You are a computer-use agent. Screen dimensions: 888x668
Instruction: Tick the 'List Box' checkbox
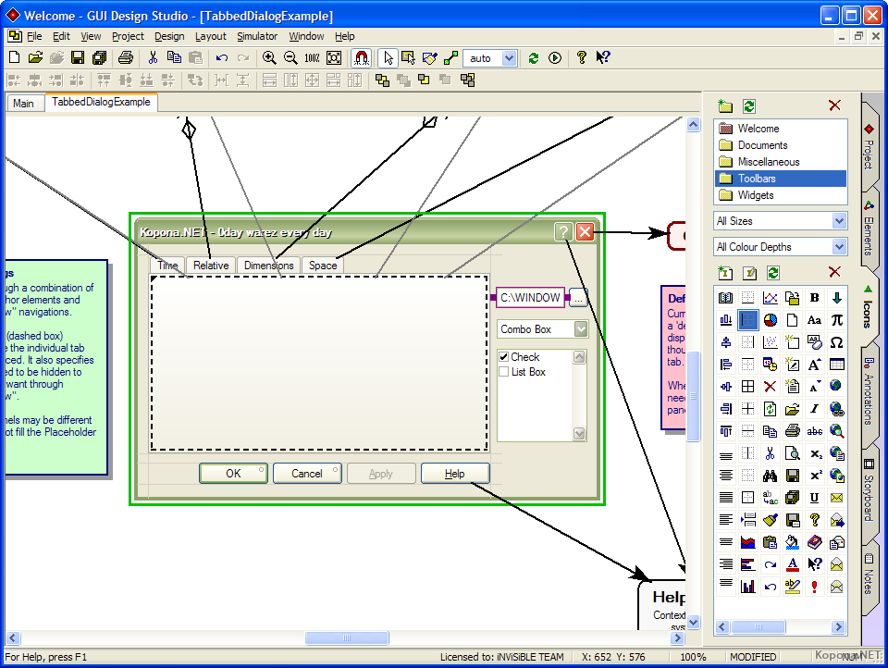click(x=503, y=372)
